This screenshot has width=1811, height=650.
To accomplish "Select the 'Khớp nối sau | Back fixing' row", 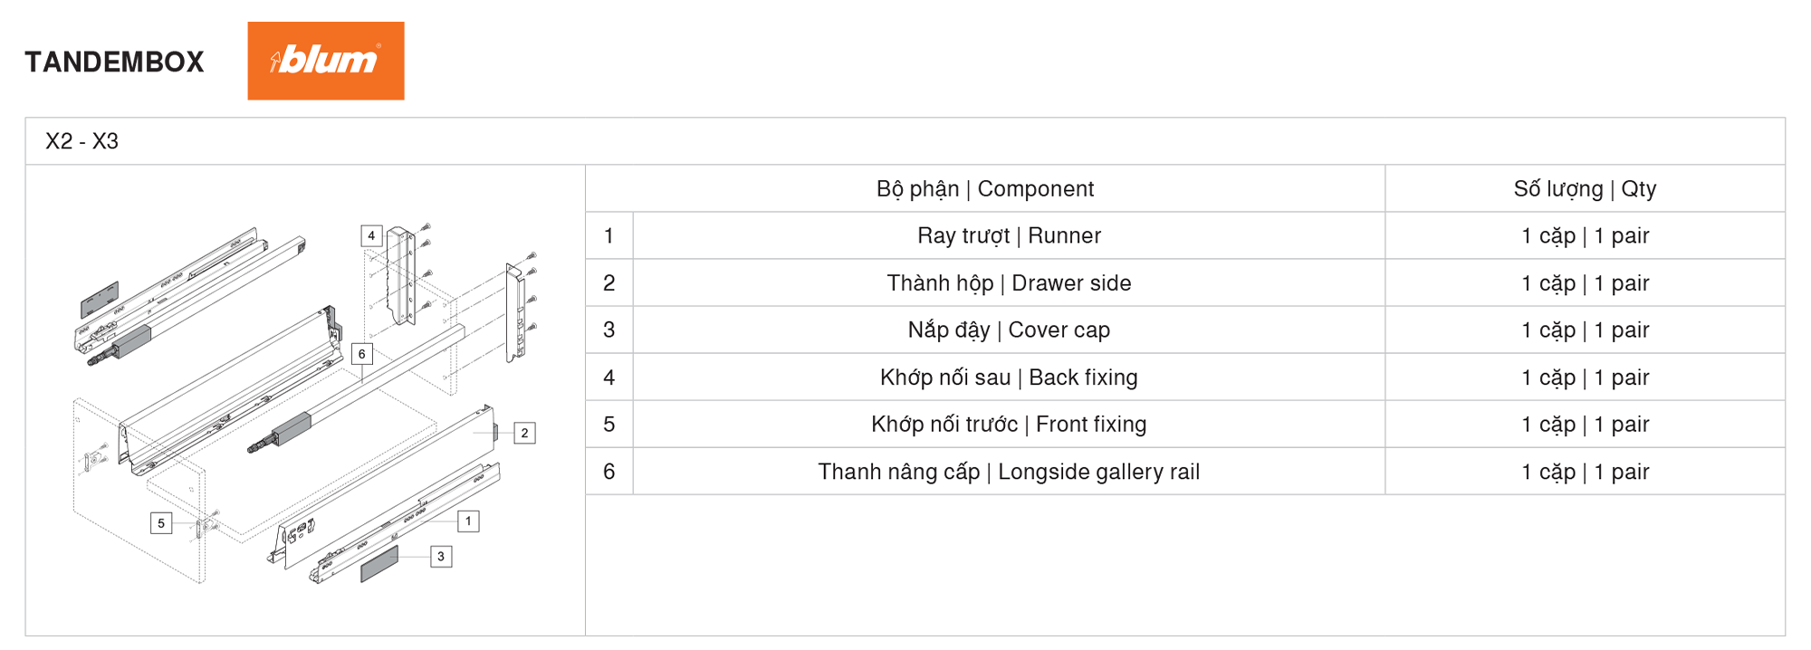I will tap(1185, 377).
